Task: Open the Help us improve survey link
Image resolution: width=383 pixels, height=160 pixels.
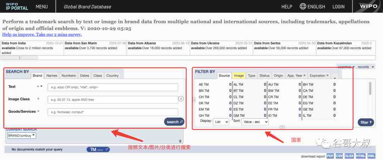Action: coord(42,35)
